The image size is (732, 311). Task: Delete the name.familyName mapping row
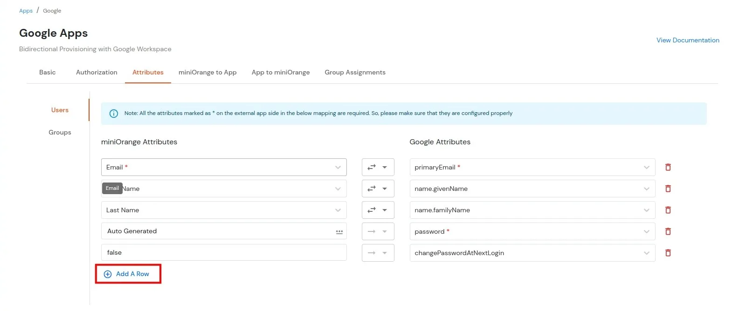click(x=668, y=210)
